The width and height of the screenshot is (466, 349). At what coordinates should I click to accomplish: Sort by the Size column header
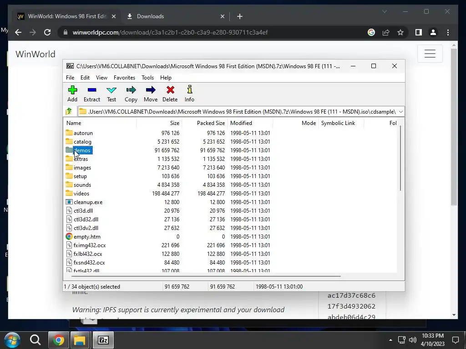coord(159,123)
